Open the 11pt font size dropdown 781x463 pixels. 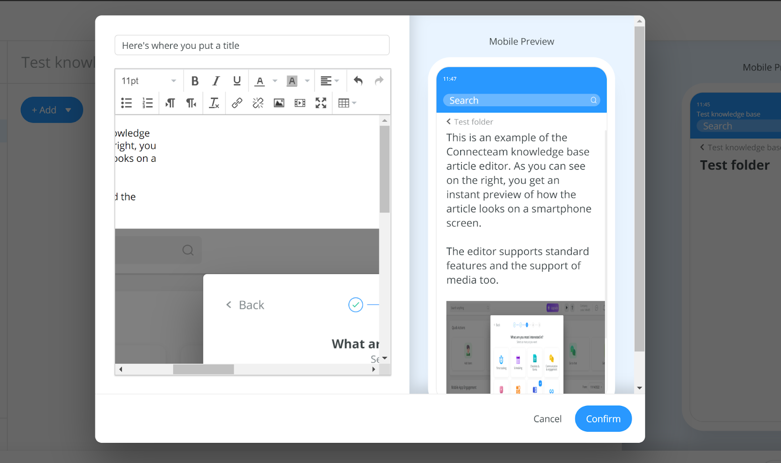148,81
